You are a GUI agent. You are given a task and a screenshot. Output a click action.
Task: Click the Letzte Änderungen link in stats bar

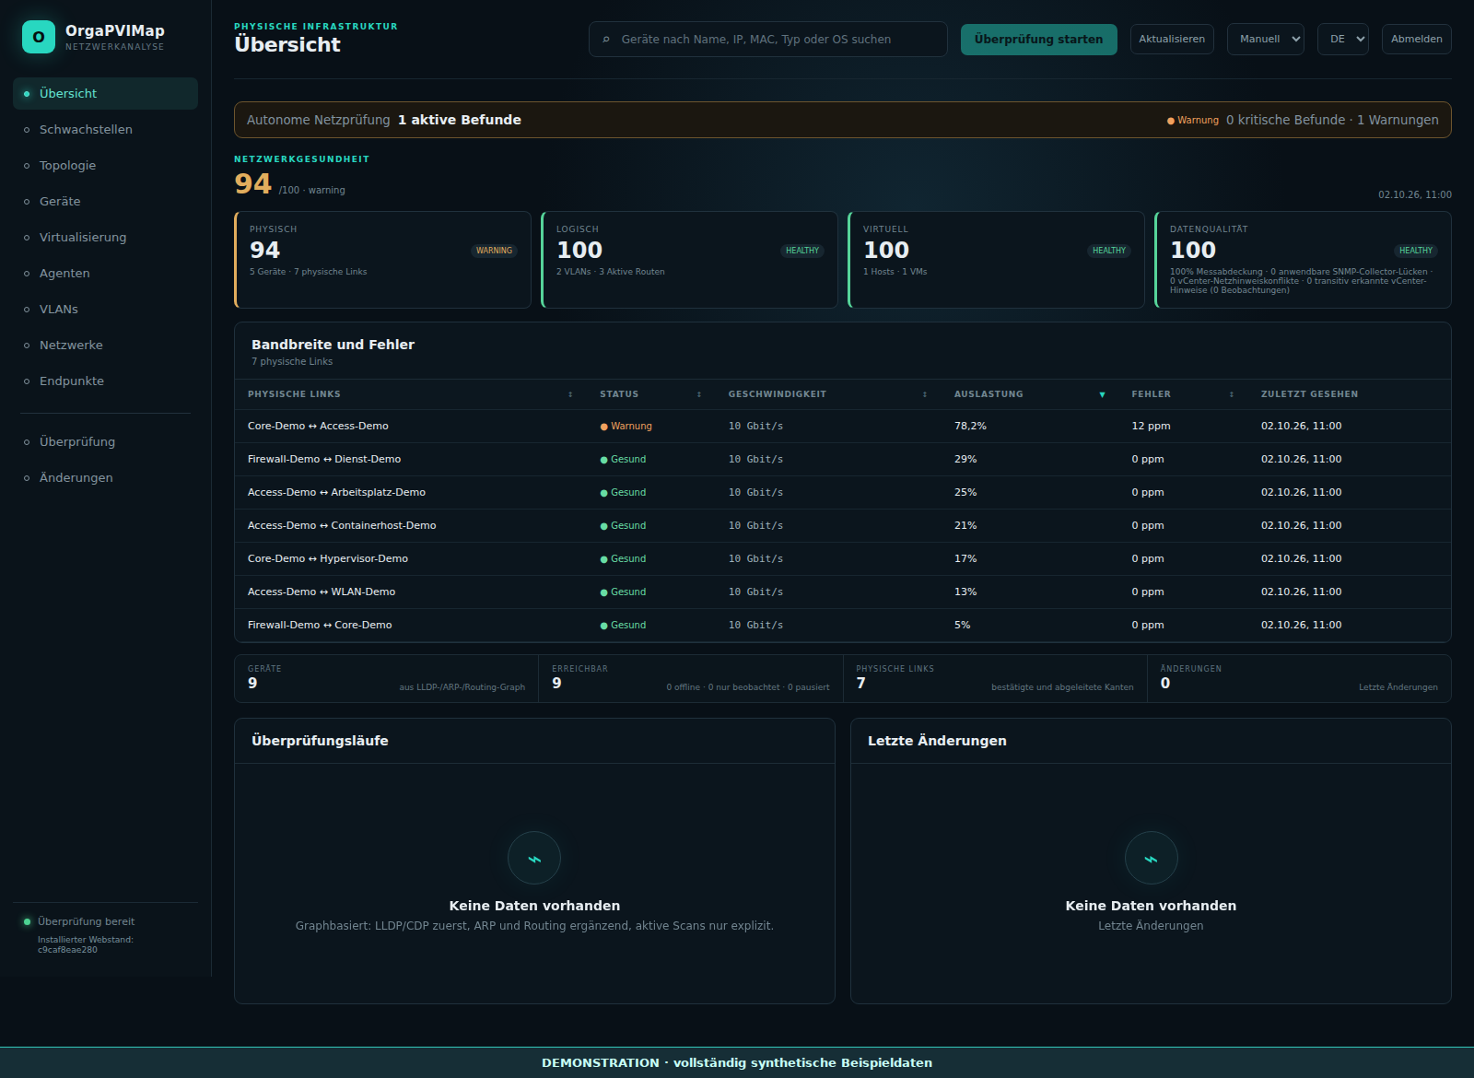pyautogui.click(x=1398, y=687)
